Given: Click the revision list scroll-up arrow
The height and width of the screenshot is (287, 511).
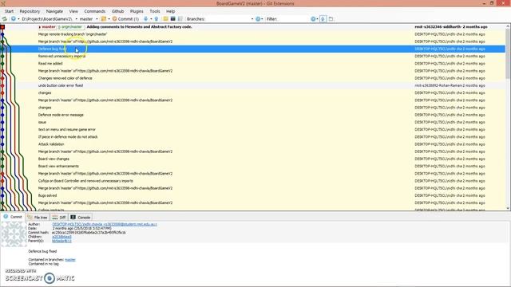Looking at the screenshot, I should pyautogui.click(x=508, y=26).
